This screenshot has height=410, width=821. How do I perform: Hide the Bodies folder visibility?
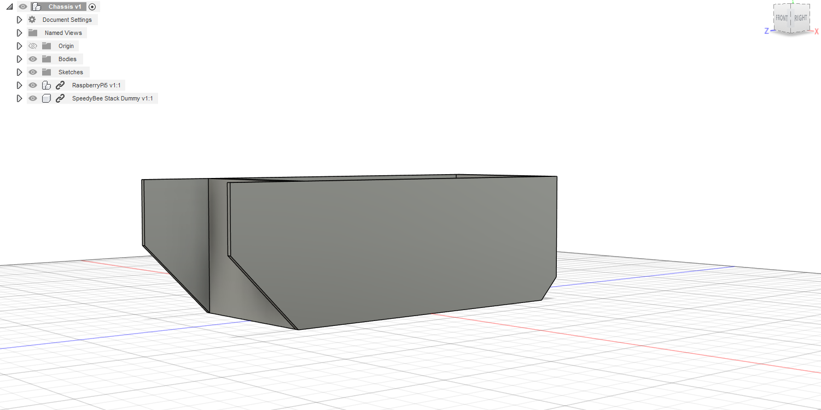[33, 59]
